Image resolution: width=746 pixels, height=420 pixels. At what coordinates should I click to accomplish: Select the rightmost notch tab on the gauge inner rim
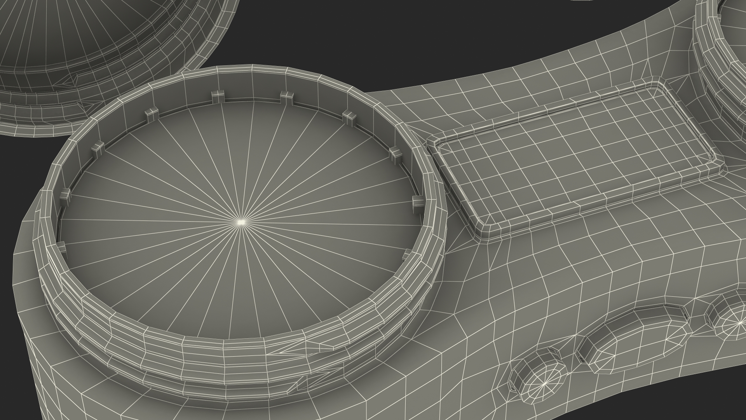click(x=418, y=203)
